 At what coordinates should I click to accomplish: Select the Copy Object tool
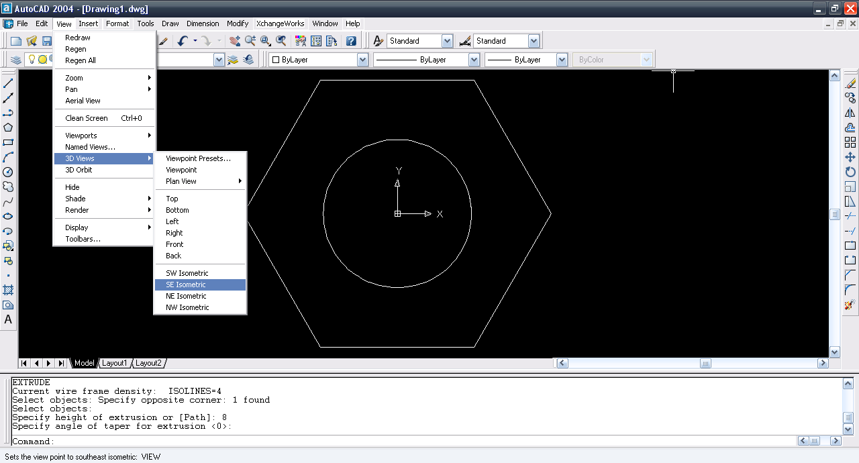pyautogui.click(x=850, y=98)
